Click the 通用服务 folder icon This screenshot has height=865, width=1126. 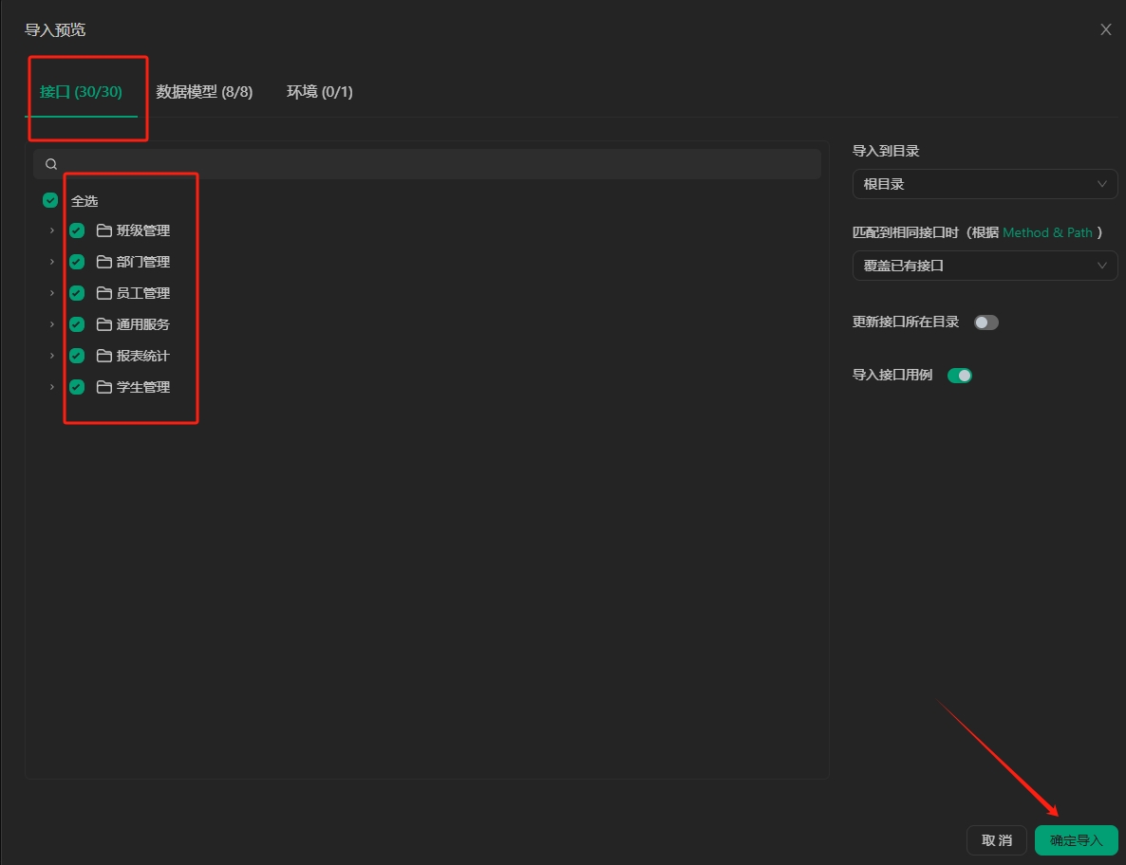point(104,324)
